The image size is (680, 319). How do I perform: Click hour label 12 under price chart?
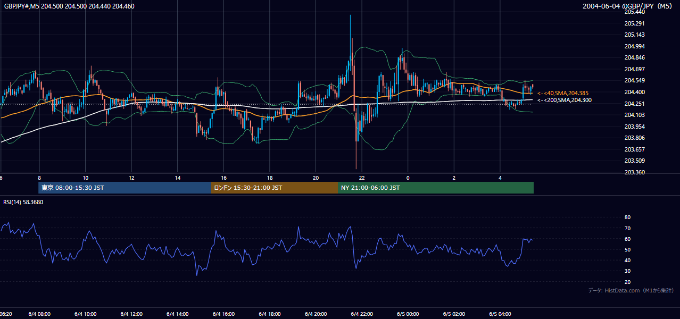point(131,178)
